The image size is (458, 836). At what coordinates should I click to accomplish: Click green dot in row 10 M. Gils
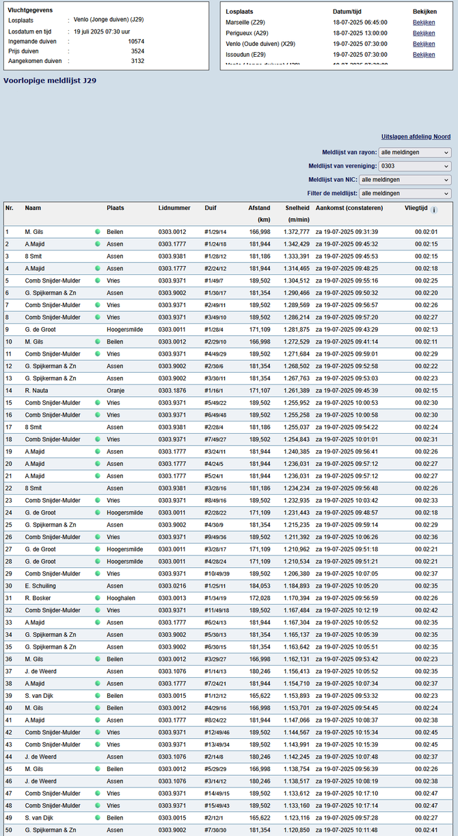[98, 341]
